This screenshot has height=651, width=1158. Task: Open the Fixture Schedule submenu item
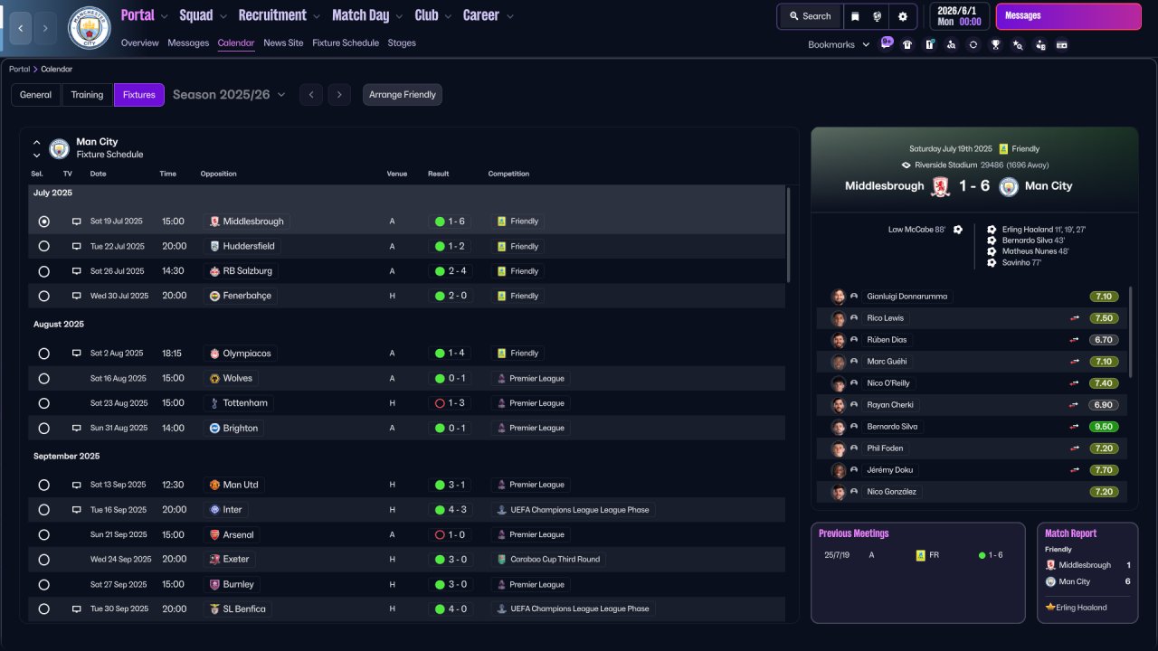(346, 42)
